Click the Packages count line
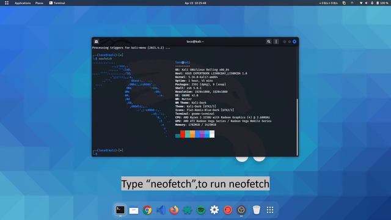391x220 pixels. (200, 84)
